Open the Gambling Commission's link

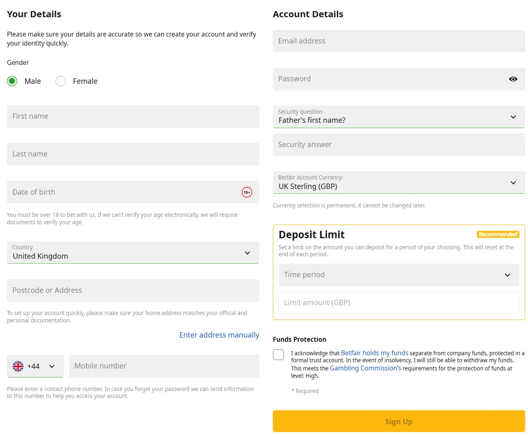365,368
